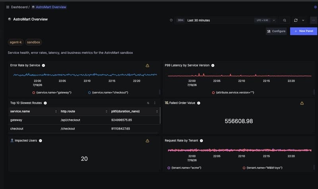Click info icon next to P99 Latency panel

tap(213, 65)
